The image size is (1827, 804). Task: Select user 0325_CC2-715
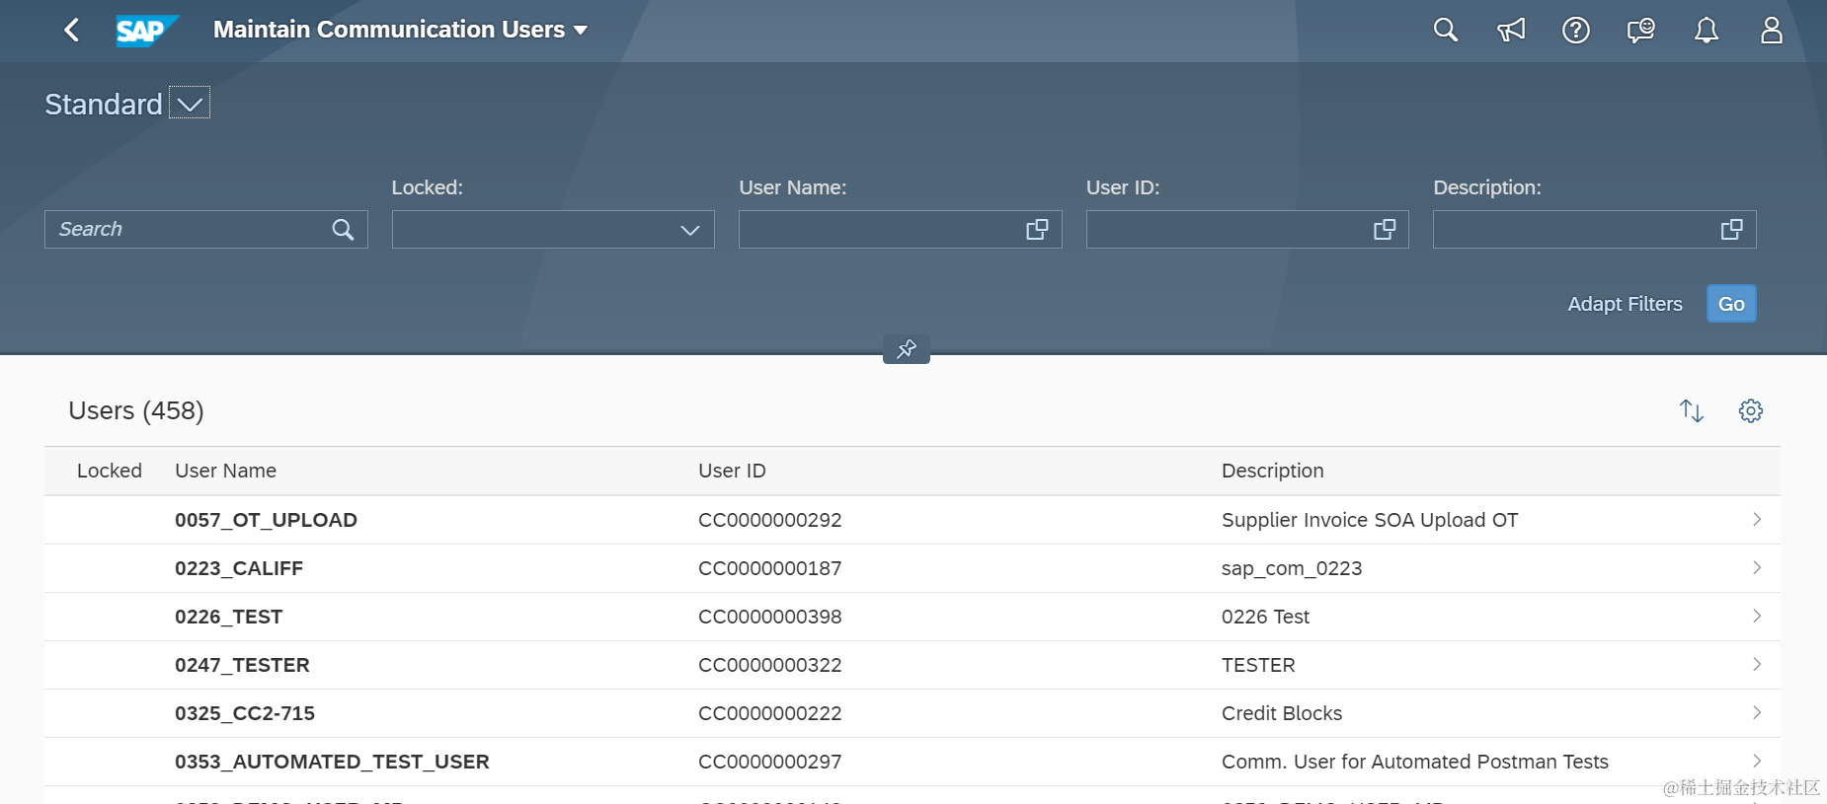(x=245, y=713)
